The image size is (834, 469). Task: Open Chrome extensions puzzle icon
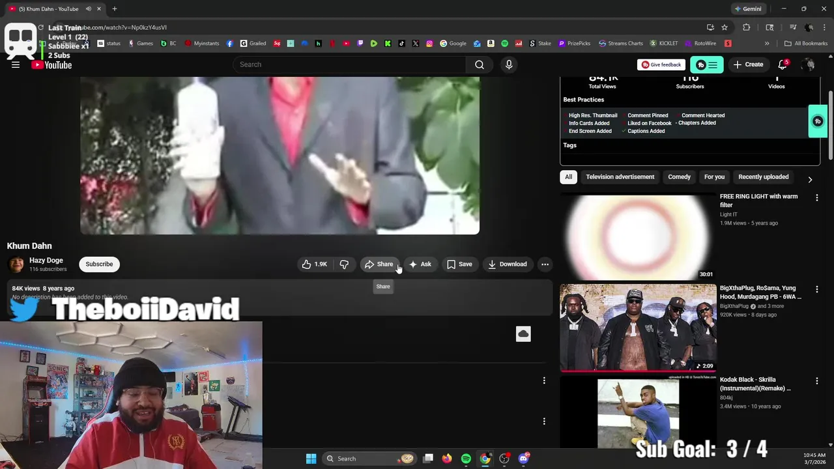[x=747, y=27]
